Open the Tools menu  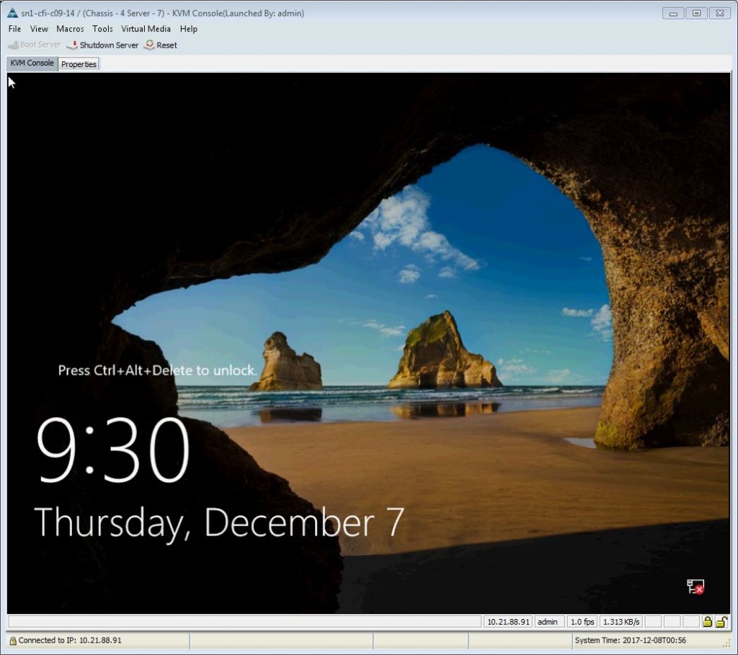(102, 29)
